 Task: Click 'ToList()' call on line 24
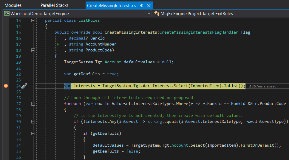pos(234,86)
